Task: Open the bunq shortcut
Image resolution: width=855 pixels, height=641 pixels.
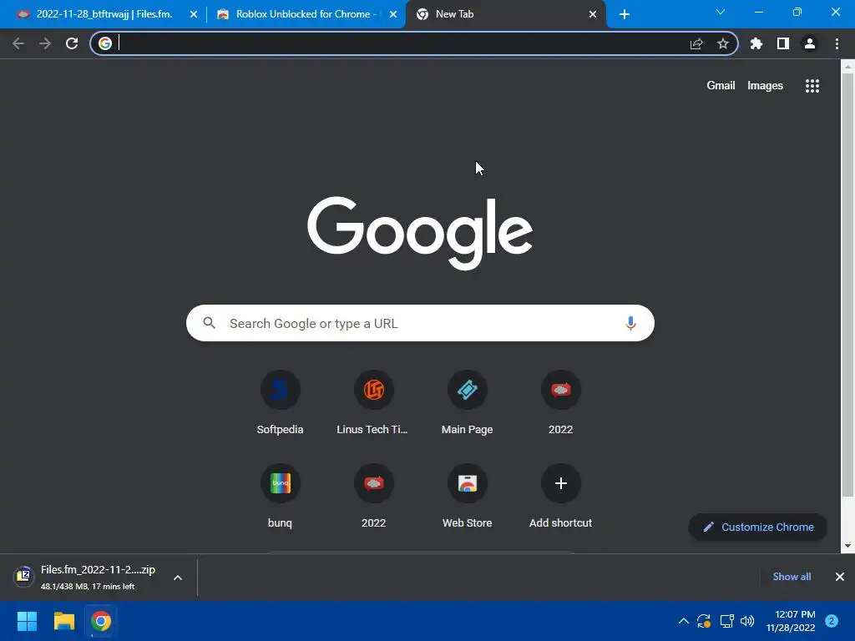Action: (x=281, y=496)
